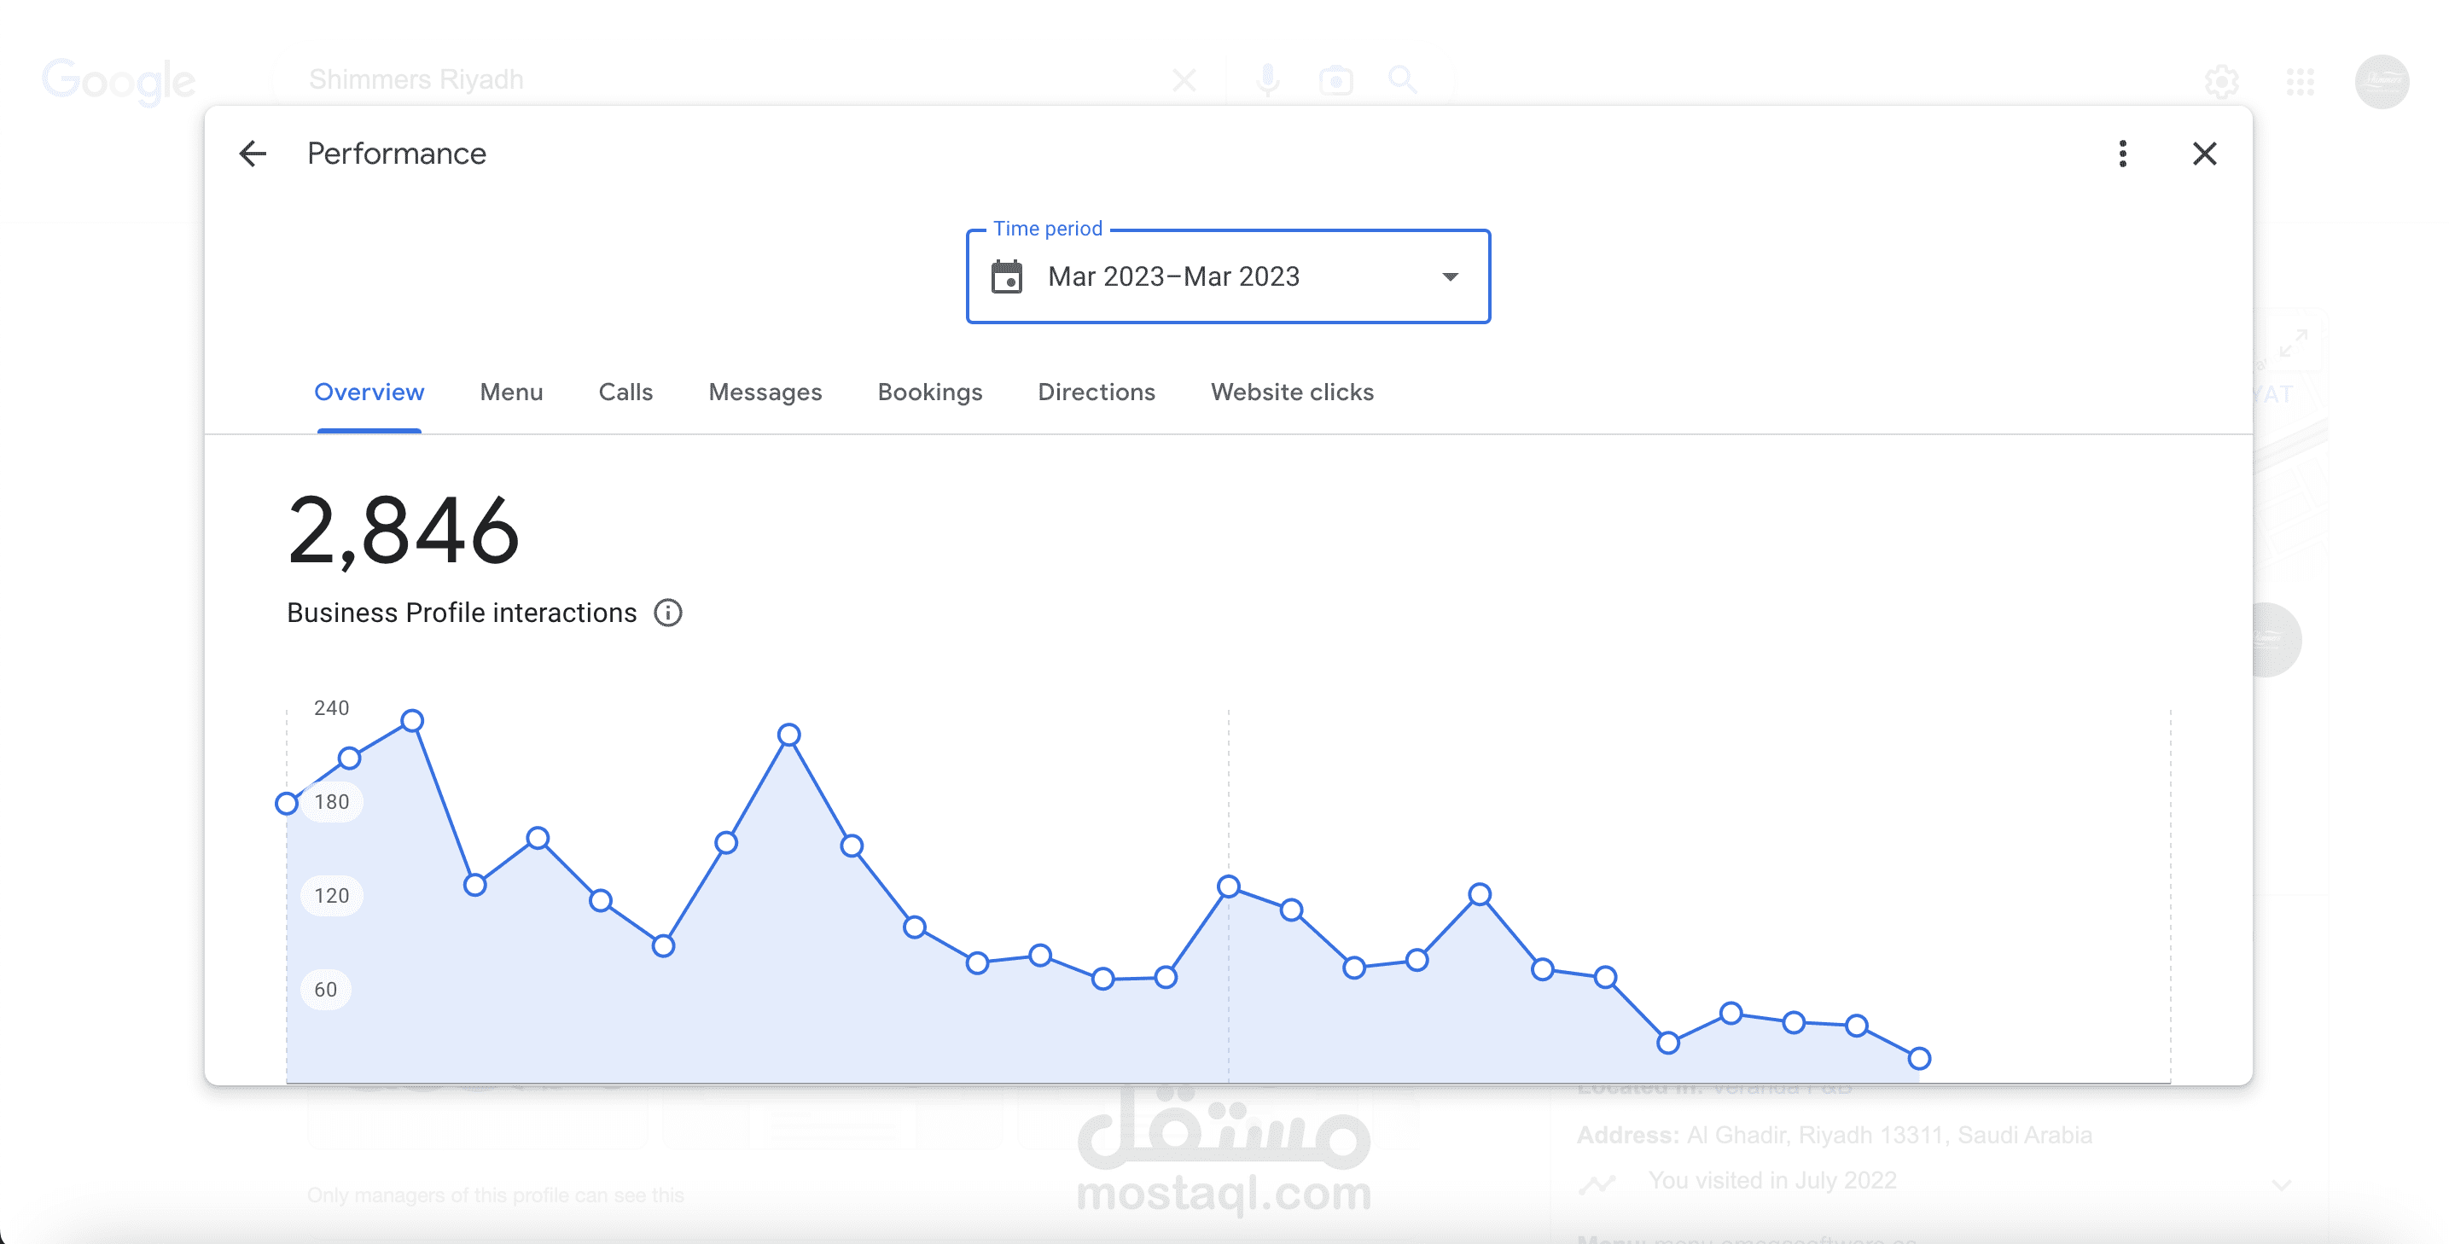
Task: Click the voice search microphone icon
Action: 1267,81
